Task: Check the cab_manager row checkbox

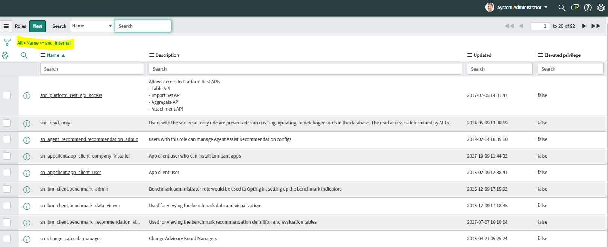Action: 7,239
